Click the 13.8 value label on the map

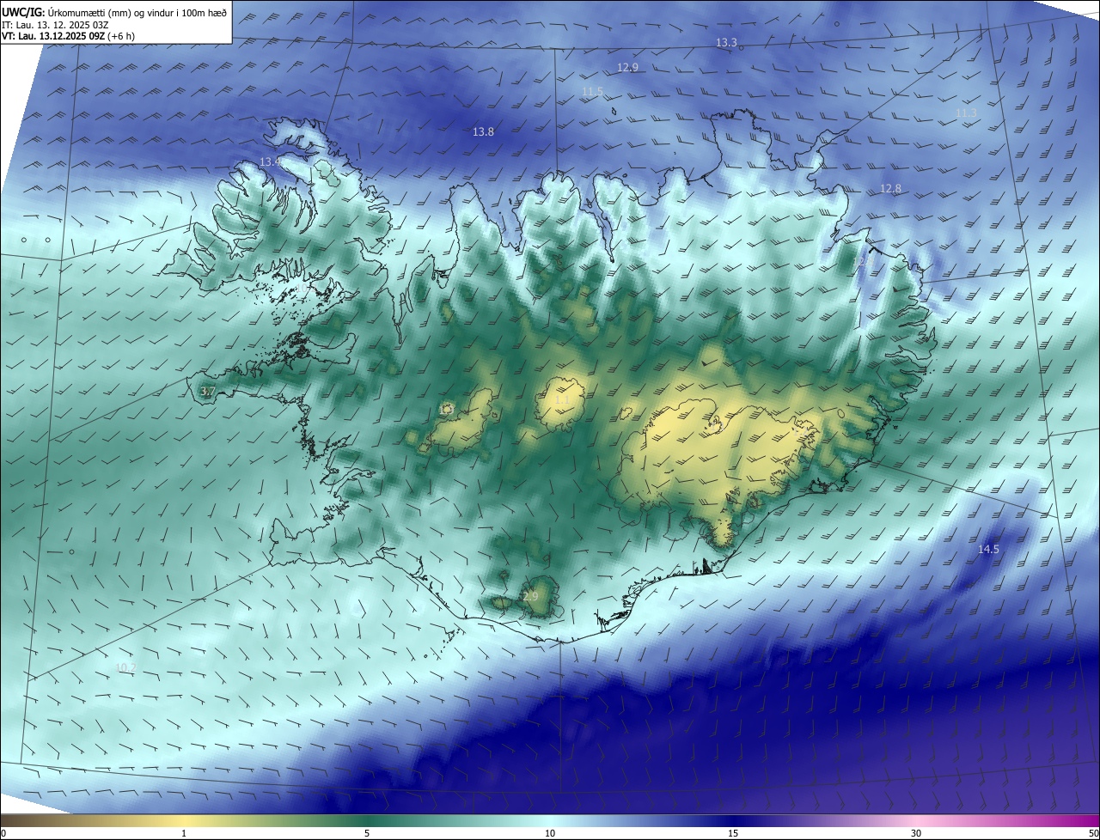[483, 132]
